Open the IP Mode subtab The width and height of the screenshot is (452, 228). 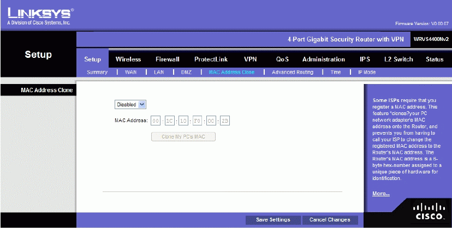coord(367,72)
